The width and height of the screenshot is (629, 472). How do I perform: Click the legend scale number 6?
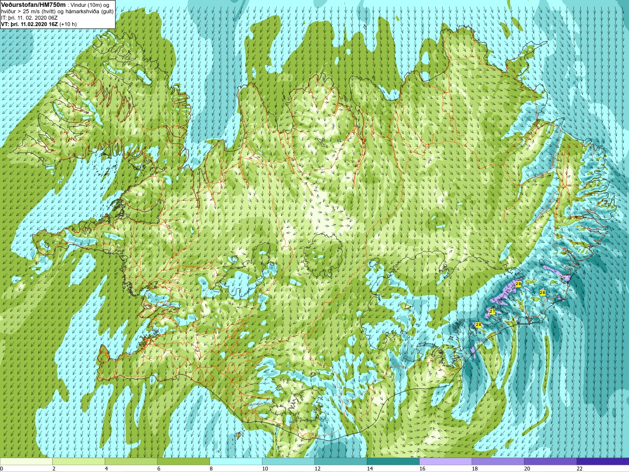click(158, 469)
